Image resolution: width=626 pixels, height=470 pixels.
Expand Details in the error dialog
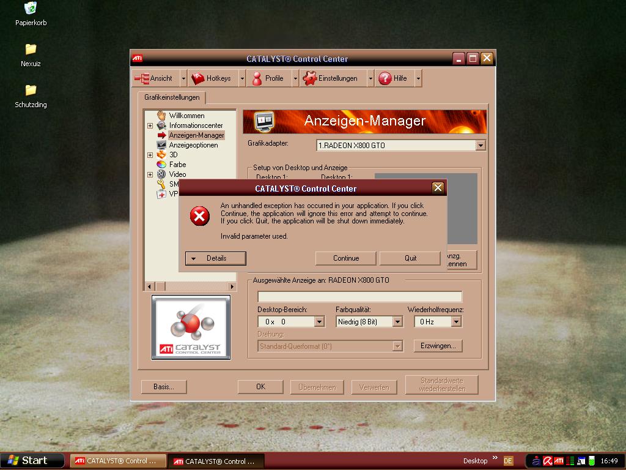point(216,258)
